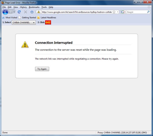
Task: Expand the address bar URL history dropdown
Action: (118, 12)
